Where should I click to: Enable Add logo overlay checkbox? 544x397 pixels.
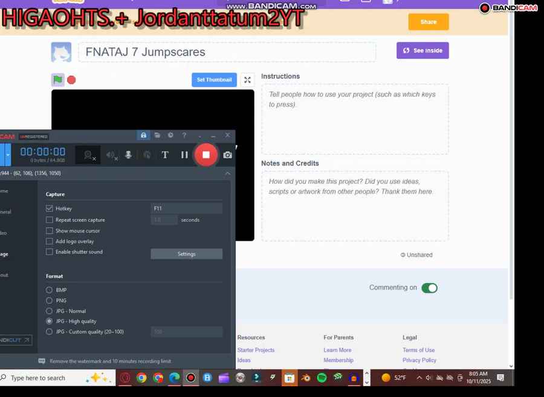(x=50, y=241)
